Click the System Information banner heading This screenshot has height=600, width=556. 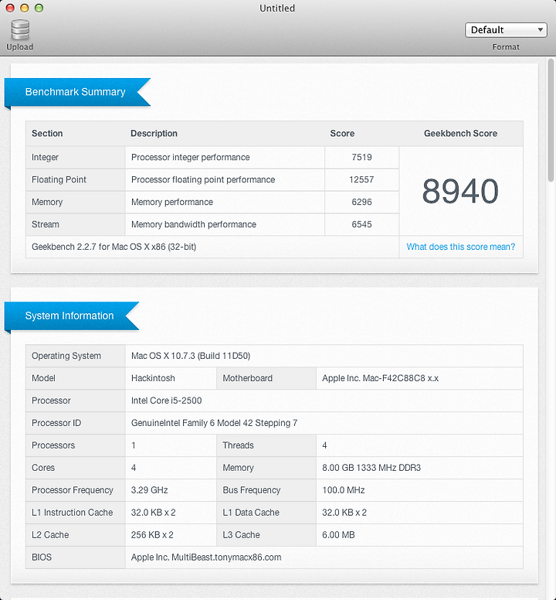(69, 315)
